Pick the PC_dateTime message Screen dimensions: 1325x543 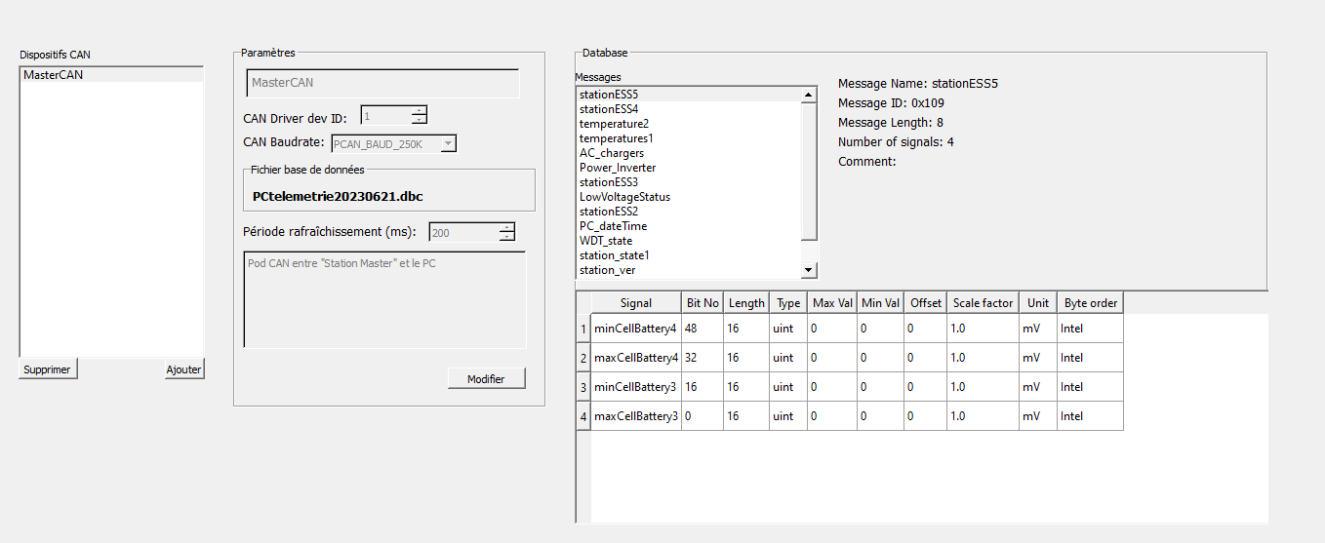[x=613, y=226]
